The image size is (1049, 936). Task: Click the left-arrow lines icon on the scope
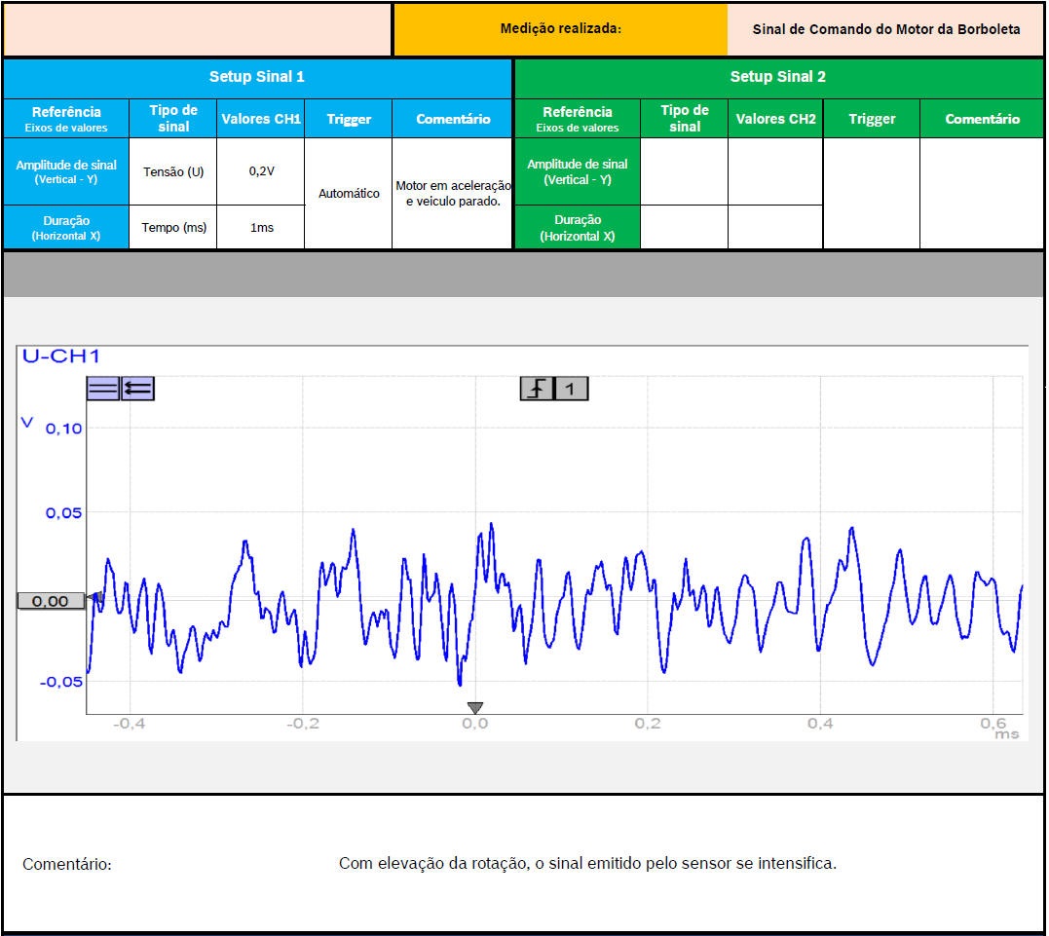[137, 389]
